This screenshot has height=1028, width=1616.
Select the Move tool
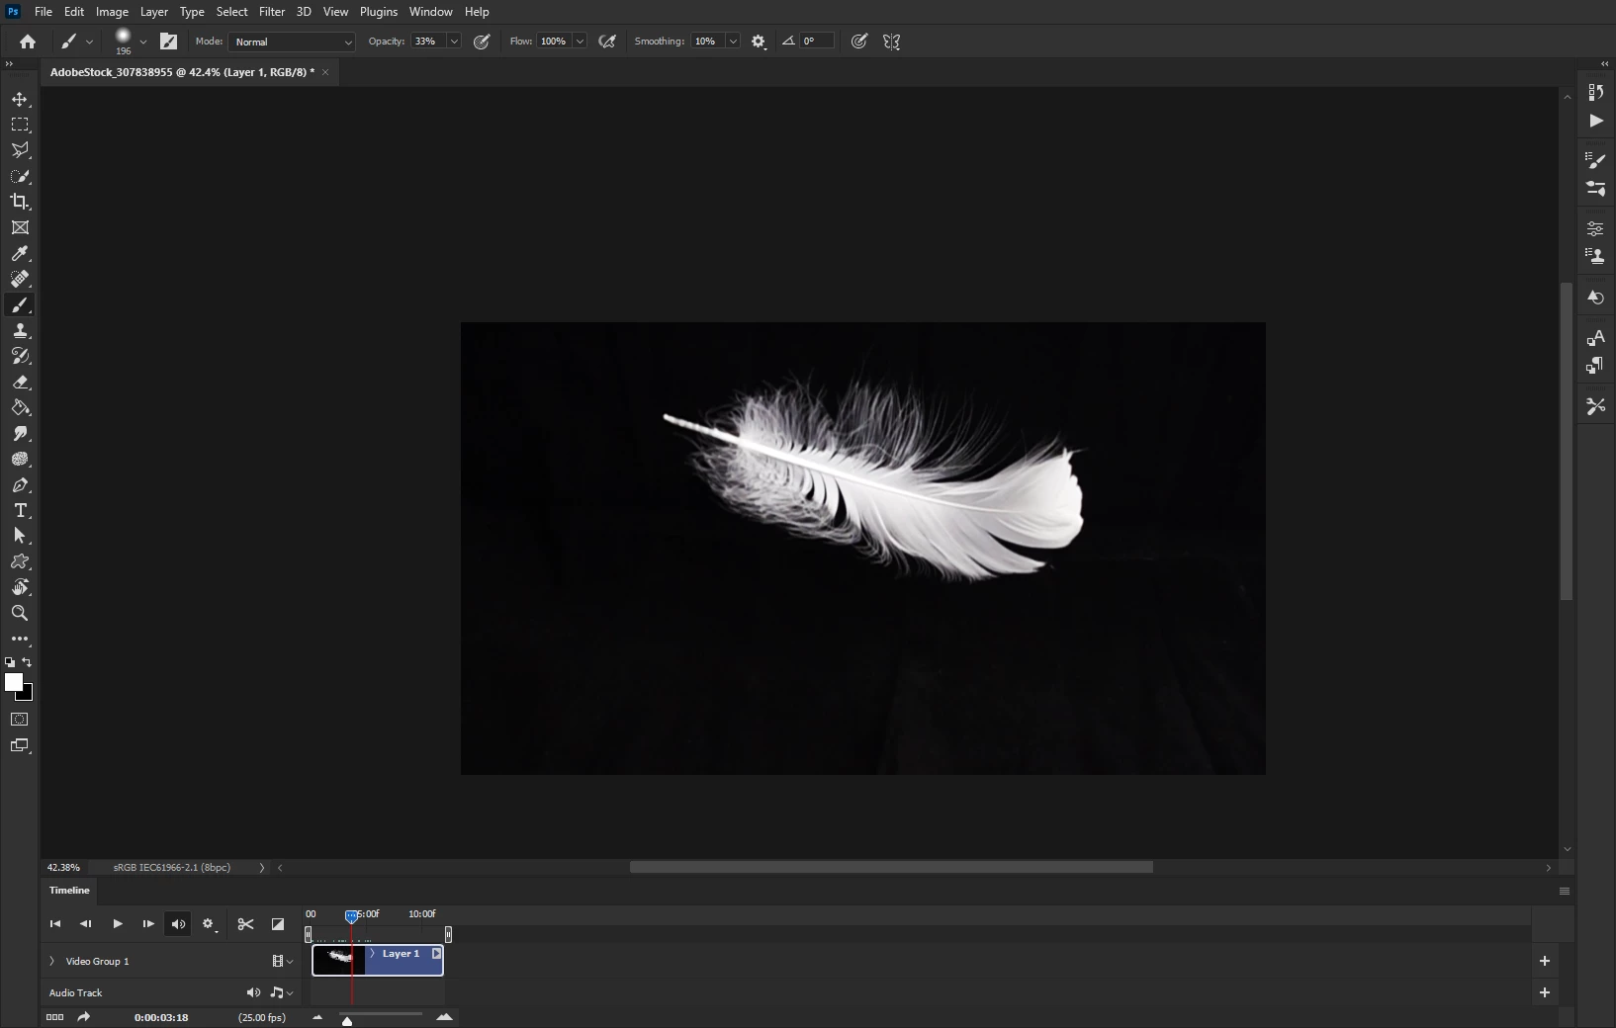[20, 99]
